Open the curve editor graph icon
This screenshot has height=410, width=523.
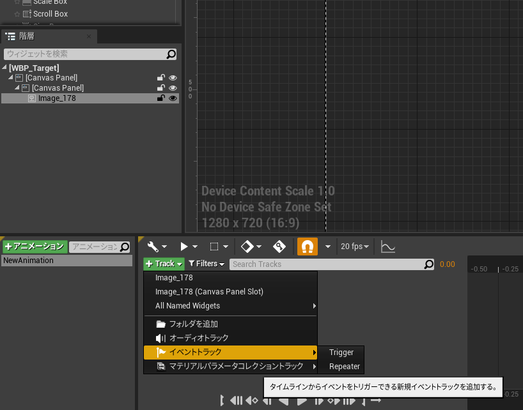pos(388,247)
